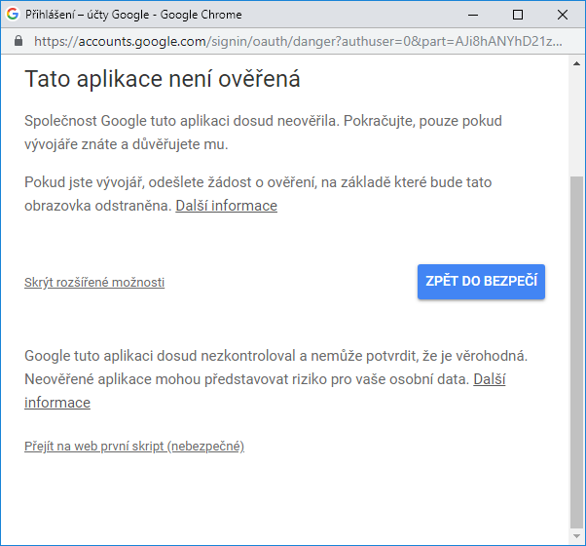The image size is (586, 546).
Task: Click the scrollbar down arrow
Action: click(576, 536)
